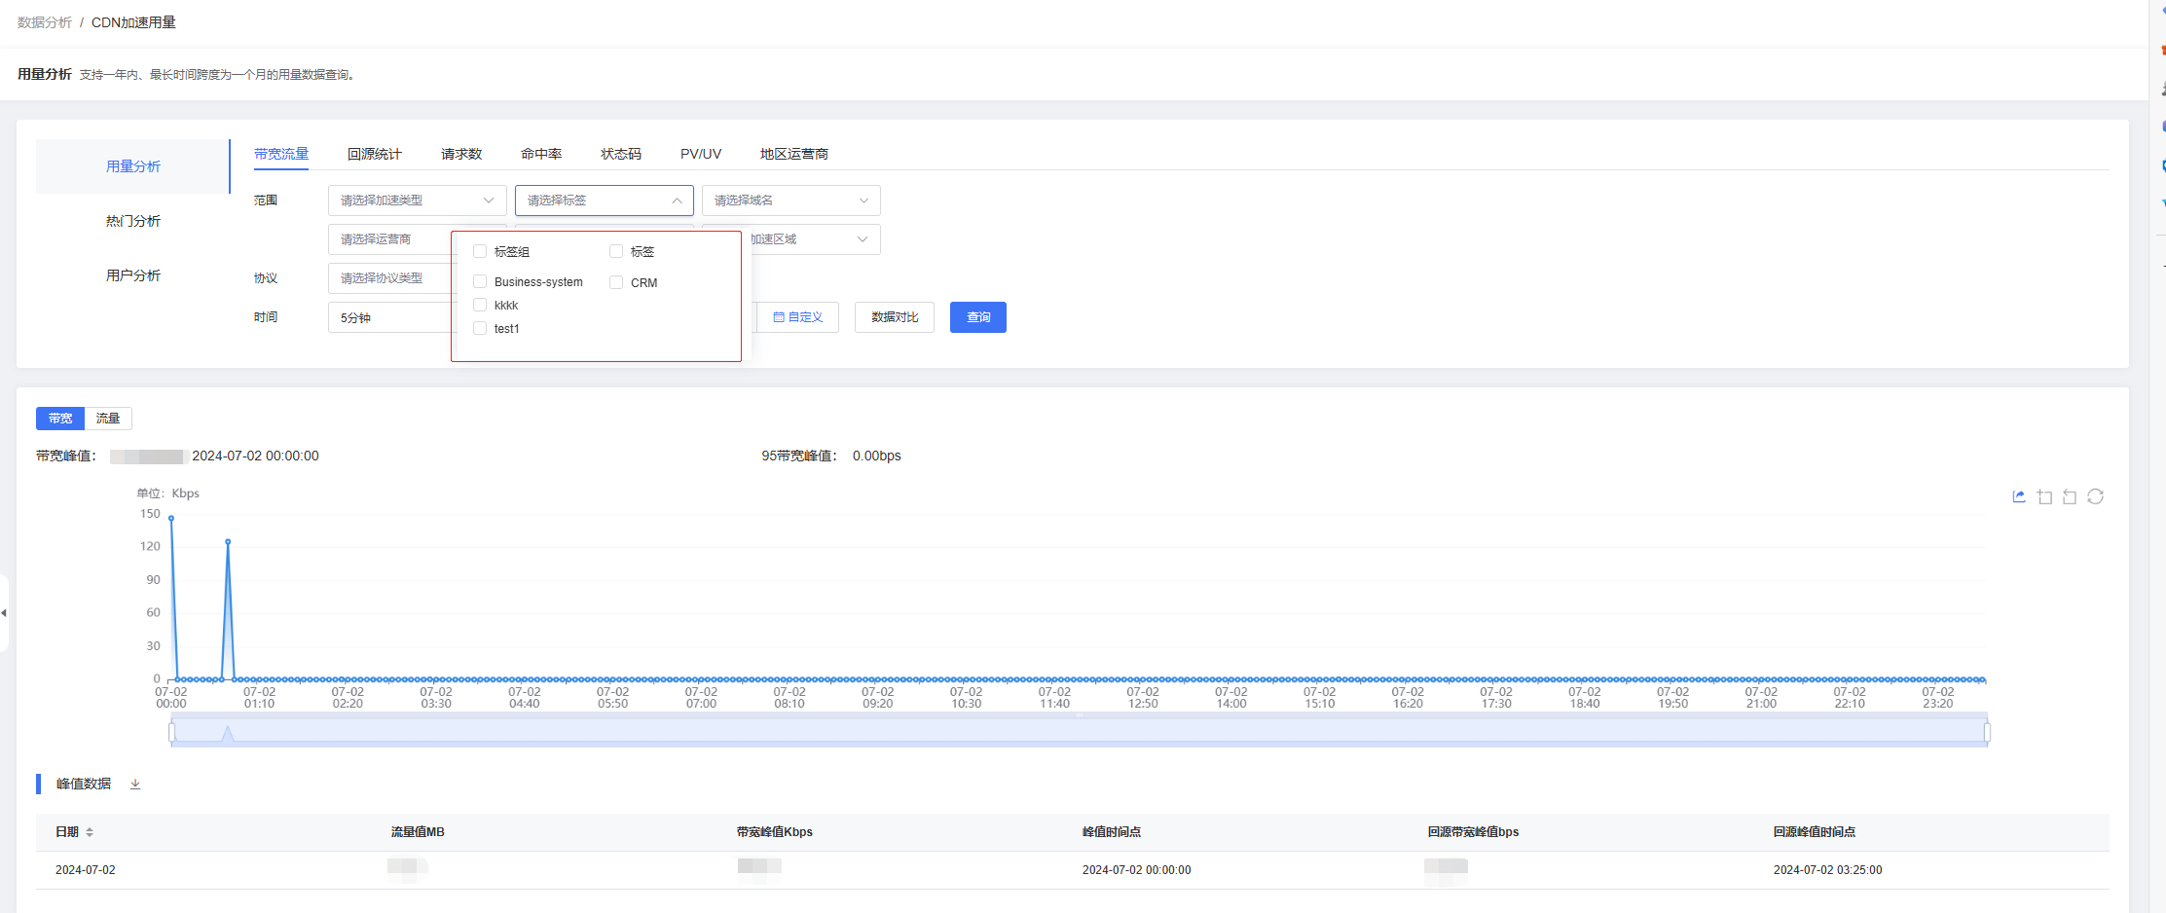Open the 请选择域名 dropdown
2166x913 pixels.
pyautogui.click(x=791, y=201)
